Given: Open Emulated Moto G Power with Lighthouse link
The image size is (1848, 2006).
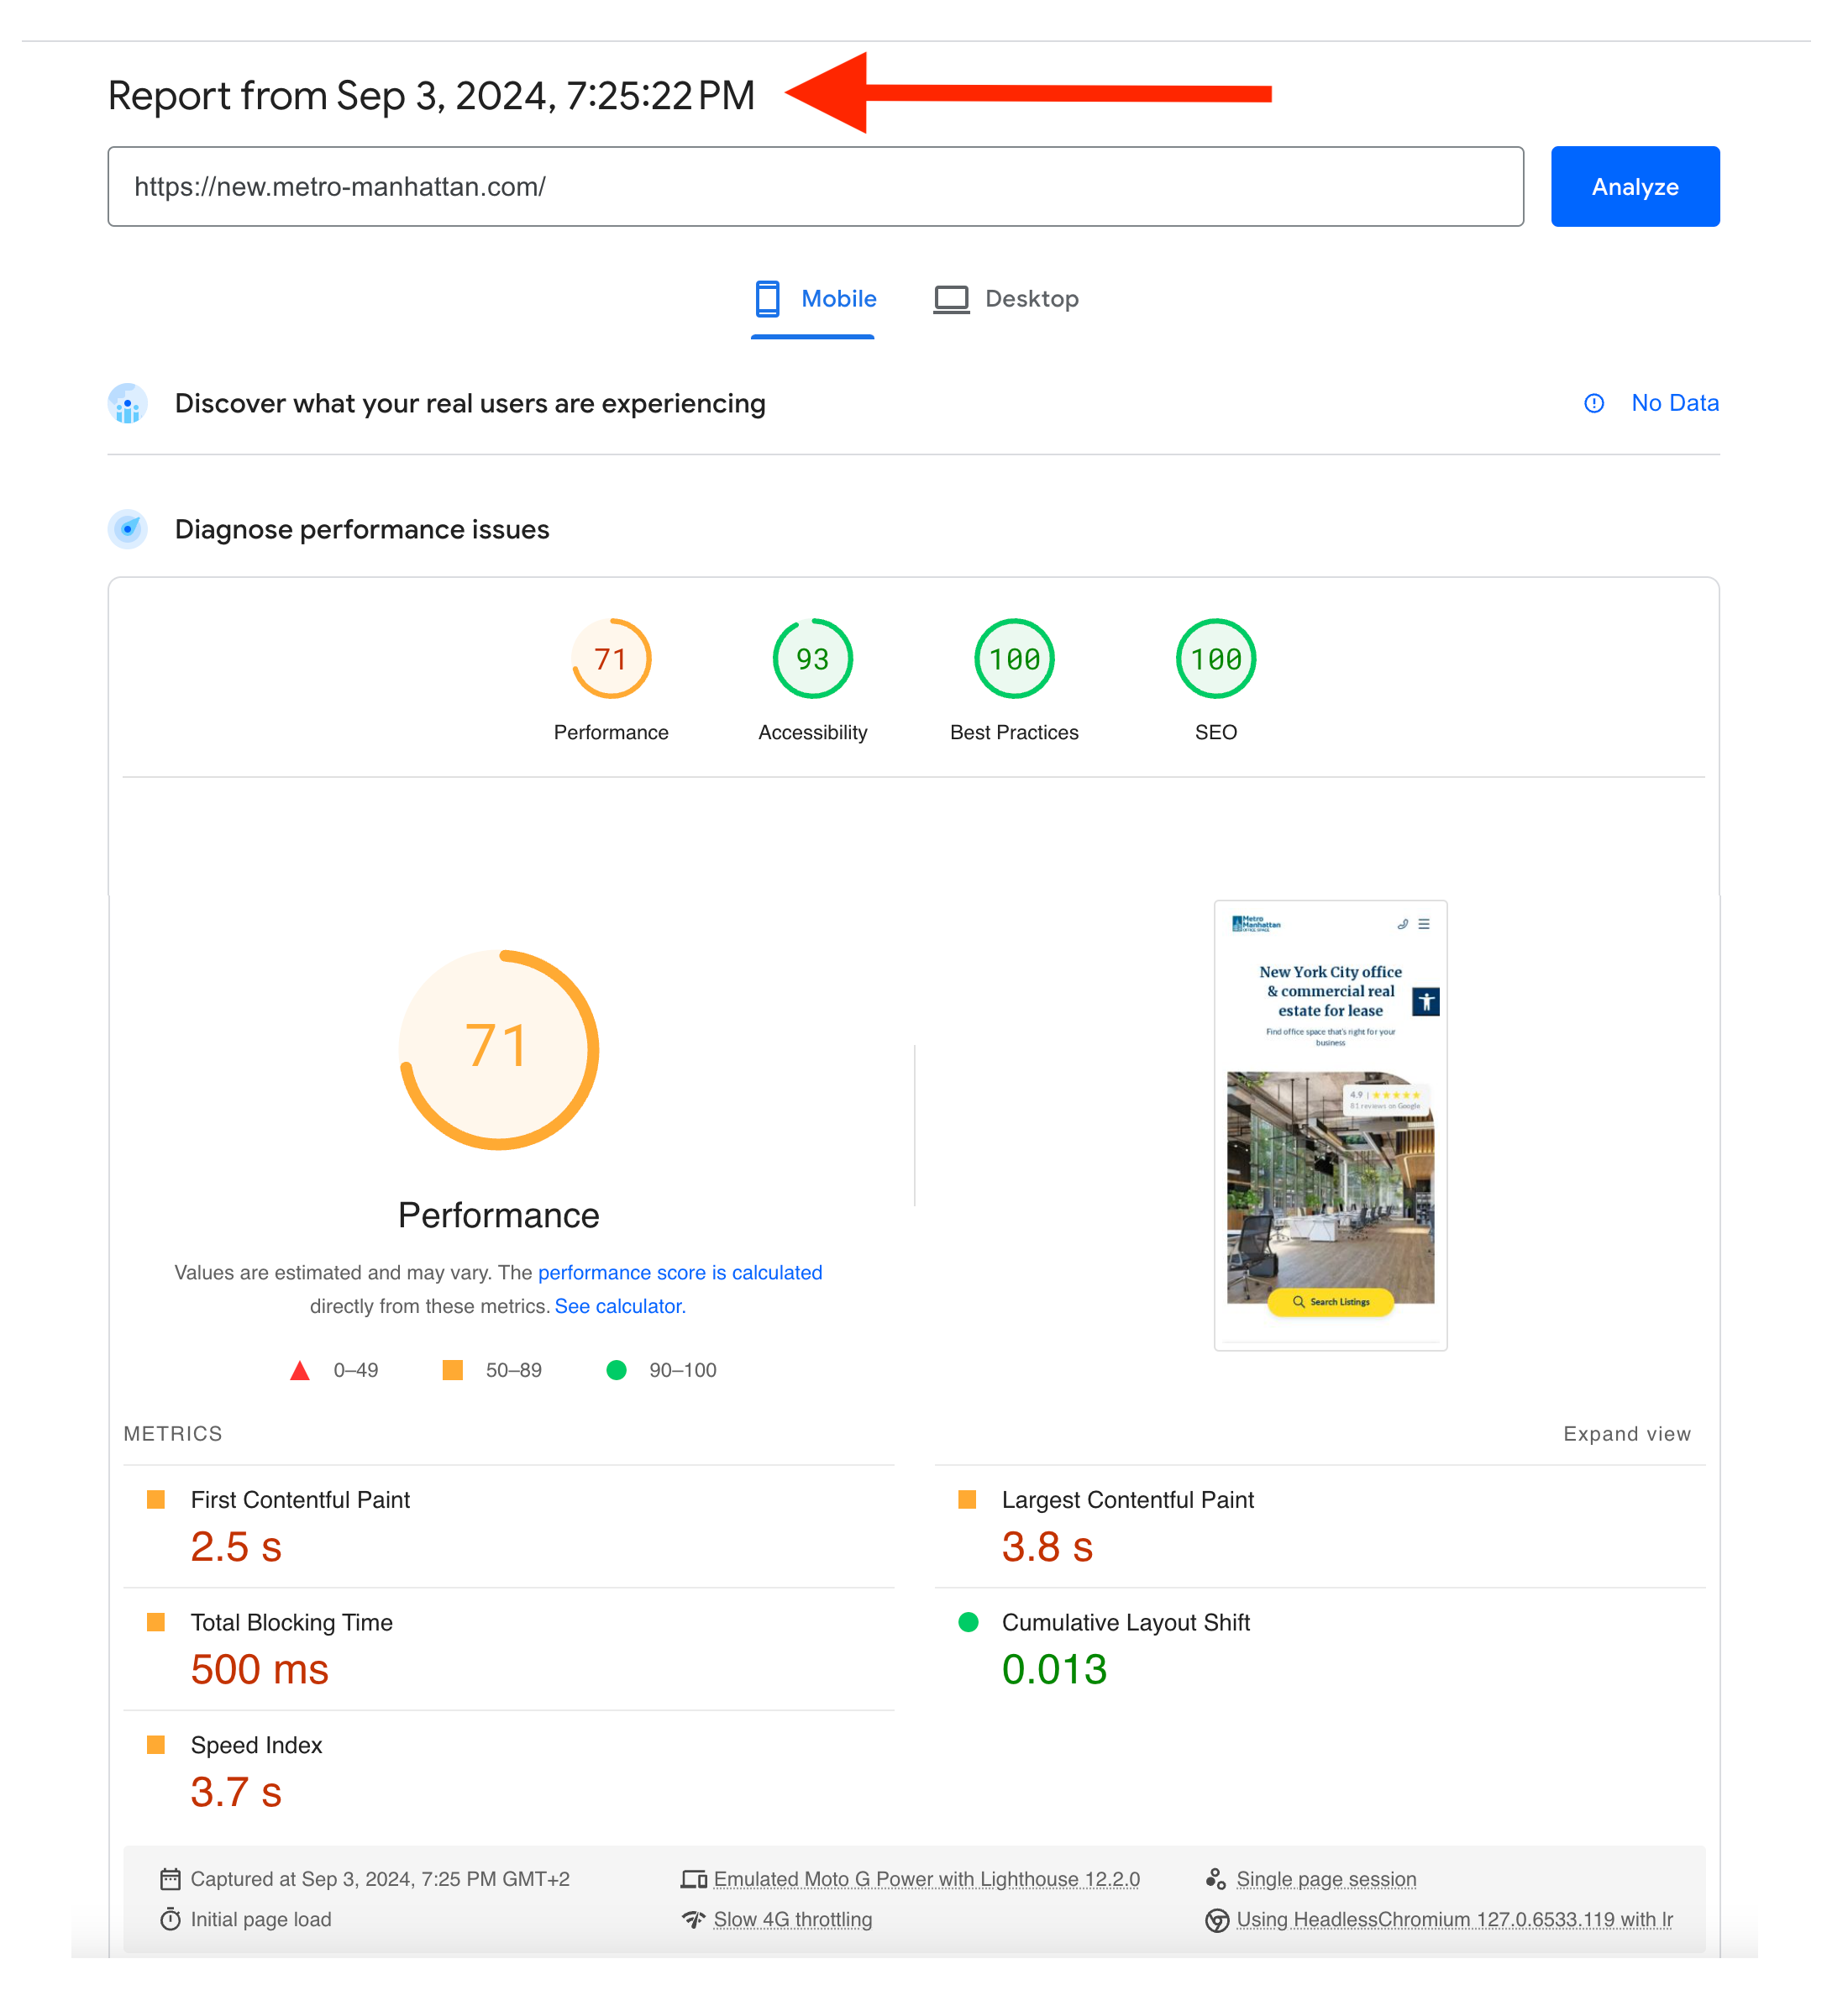Looking at the screenshot, I should click(x=927, y=1879).
